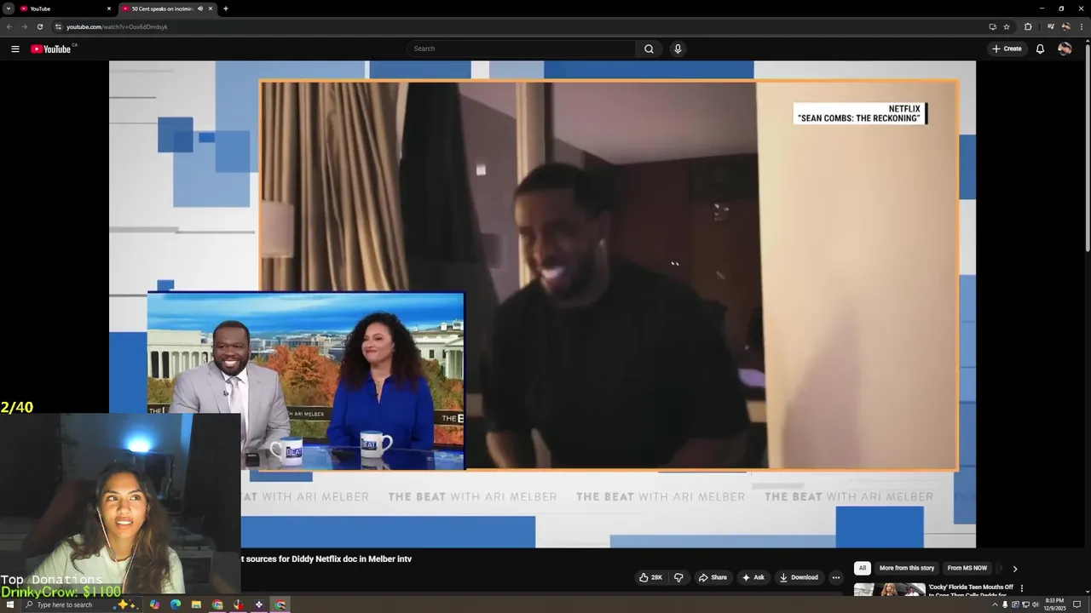1091x613 pixels.
Task: Open Chrome profile avatar in toolbar
Action: tap(1065, 26)
